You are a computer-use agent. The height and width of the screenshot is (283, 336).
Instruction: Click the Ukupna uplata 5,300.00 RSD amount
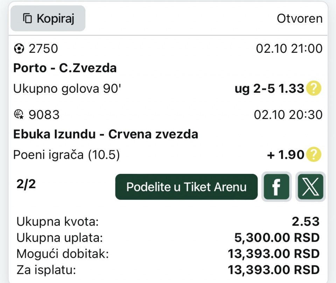[276, 238]
